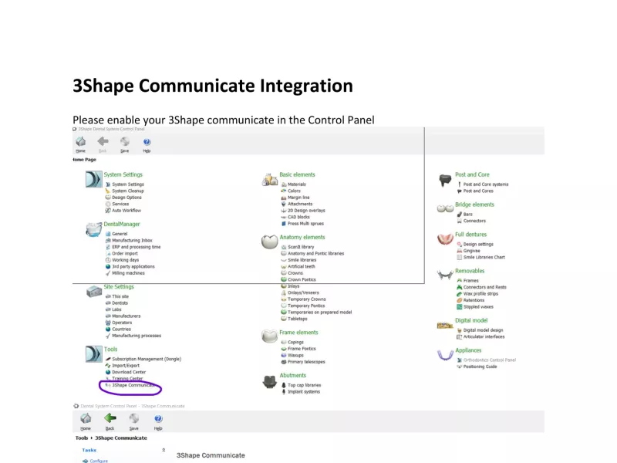Open System Cleanup link

128,191
